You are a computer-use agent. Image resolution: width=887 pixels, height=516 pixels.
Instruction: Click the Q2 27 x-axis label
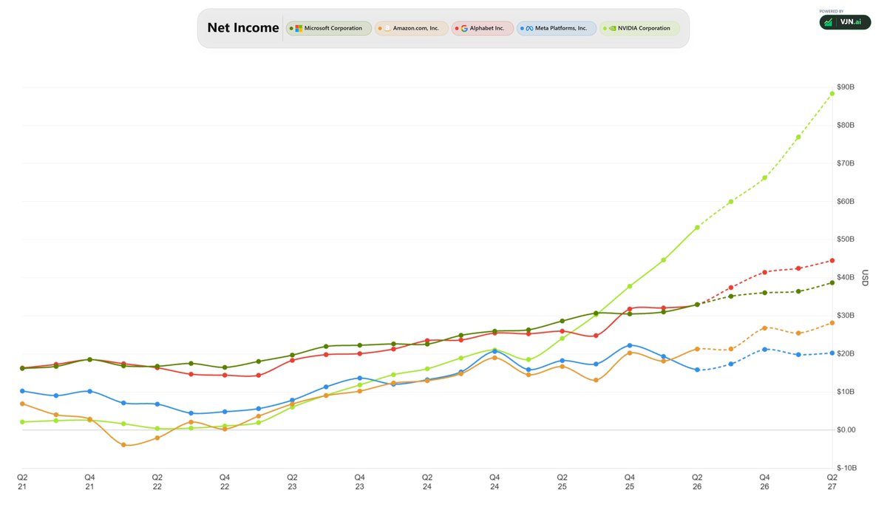(832, 481)
